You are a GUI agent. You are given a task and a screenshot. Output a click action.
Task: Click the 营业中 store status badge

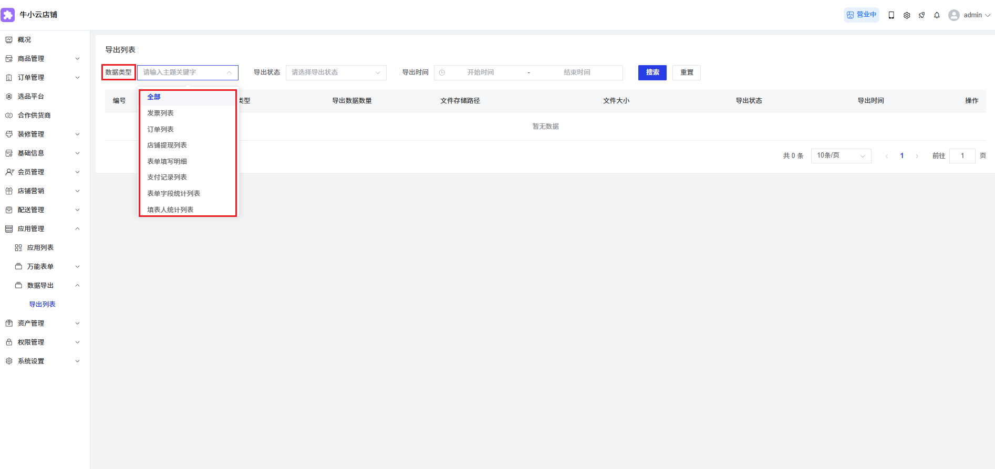pyautogui.click(x=861, y=15)
